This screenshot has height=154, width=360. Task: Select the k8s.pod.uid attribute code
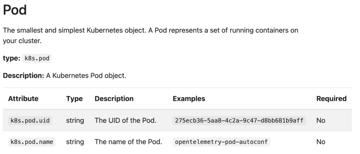point(29,121)
